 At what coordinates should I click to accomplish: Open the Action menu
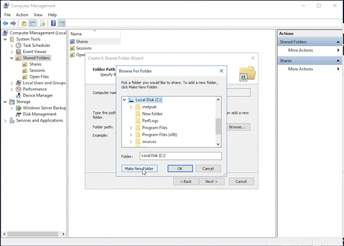tap(22, 15)
